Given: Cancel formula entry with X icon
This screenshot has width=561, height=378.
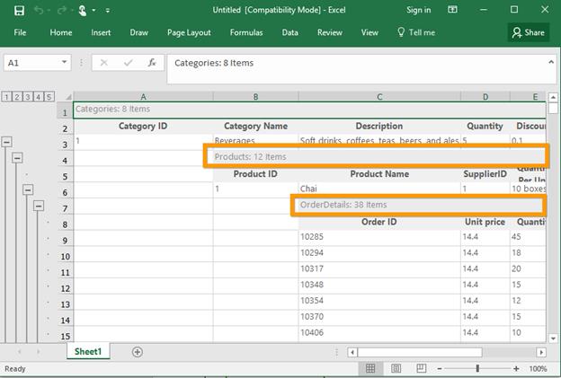Looking at the screenshot, I should [x=103, y=63].
